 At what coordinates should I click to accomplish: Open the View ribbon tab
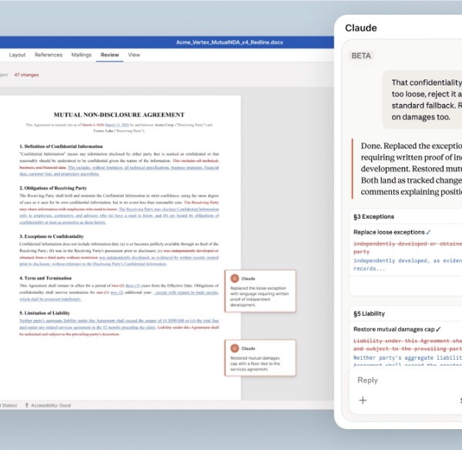point(134,55)
